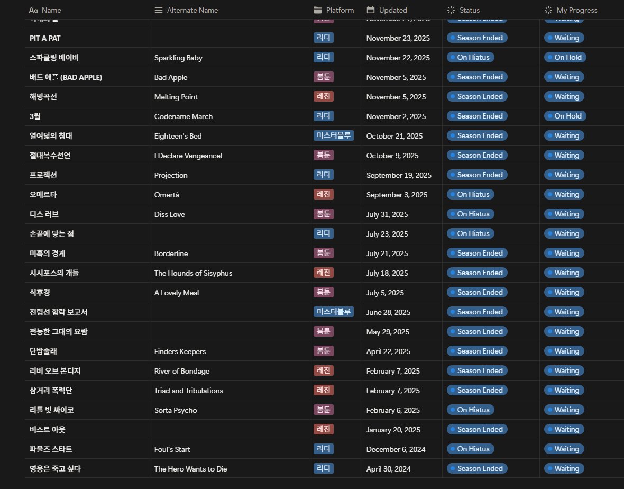Viewport: 624px width, 489px height.
Task: Select the October 21, 2025 date
Action: (x=394, y=136)
